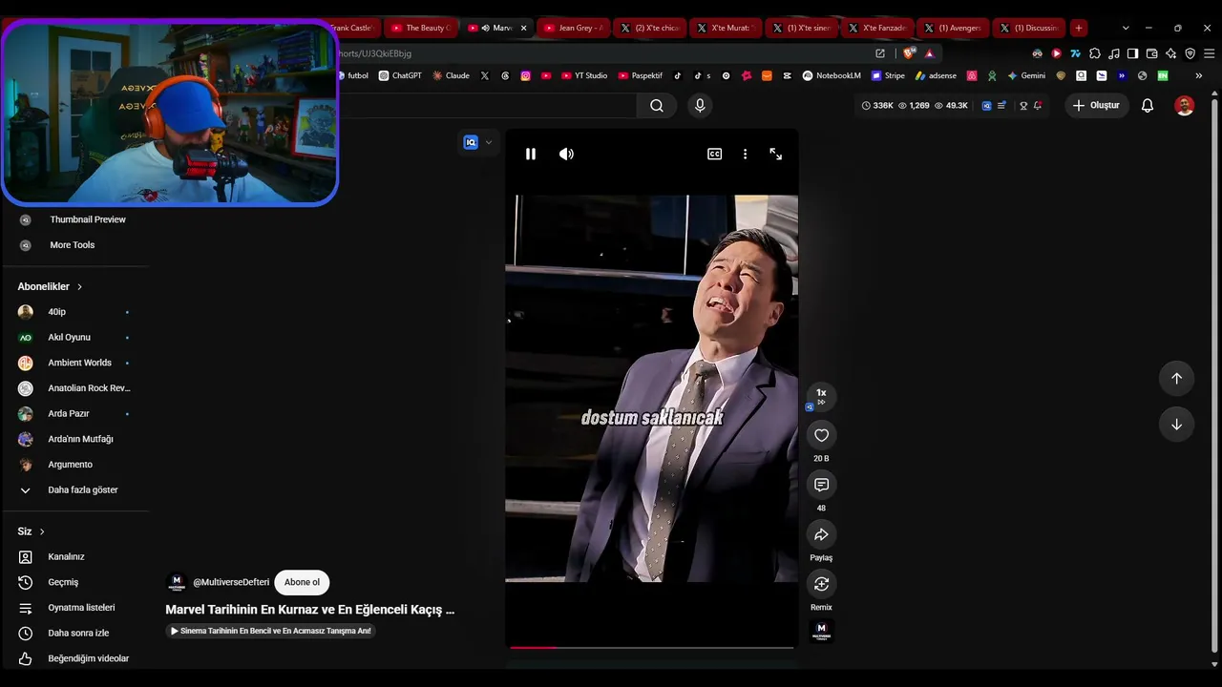Close the active Marvel tab

pos(523,28)
